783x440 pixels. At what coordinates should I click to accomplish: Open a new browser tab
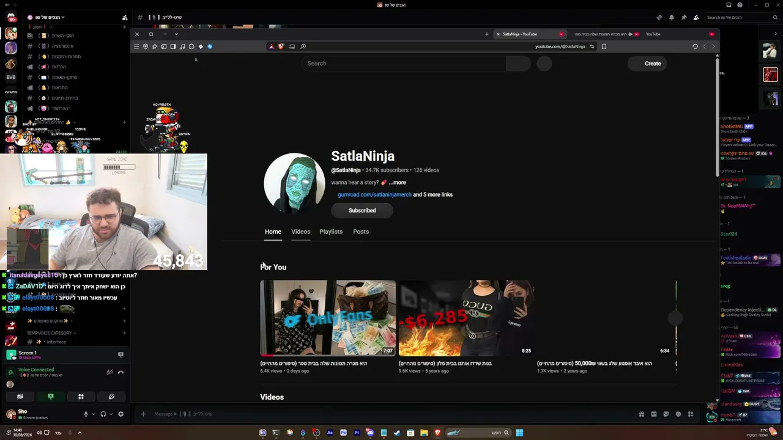click(x=487, y=34)
